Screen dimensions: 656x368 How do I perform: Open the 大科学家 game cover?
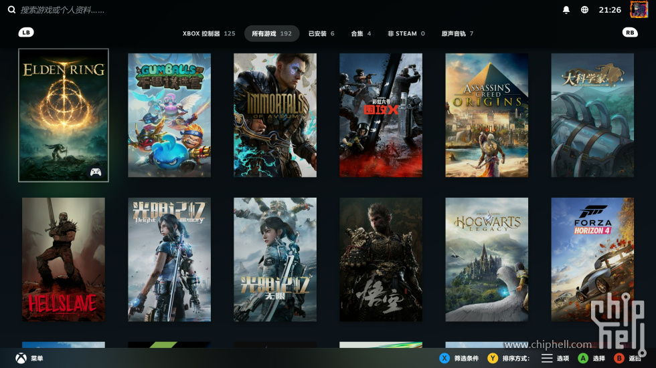(x=592, y=115)
